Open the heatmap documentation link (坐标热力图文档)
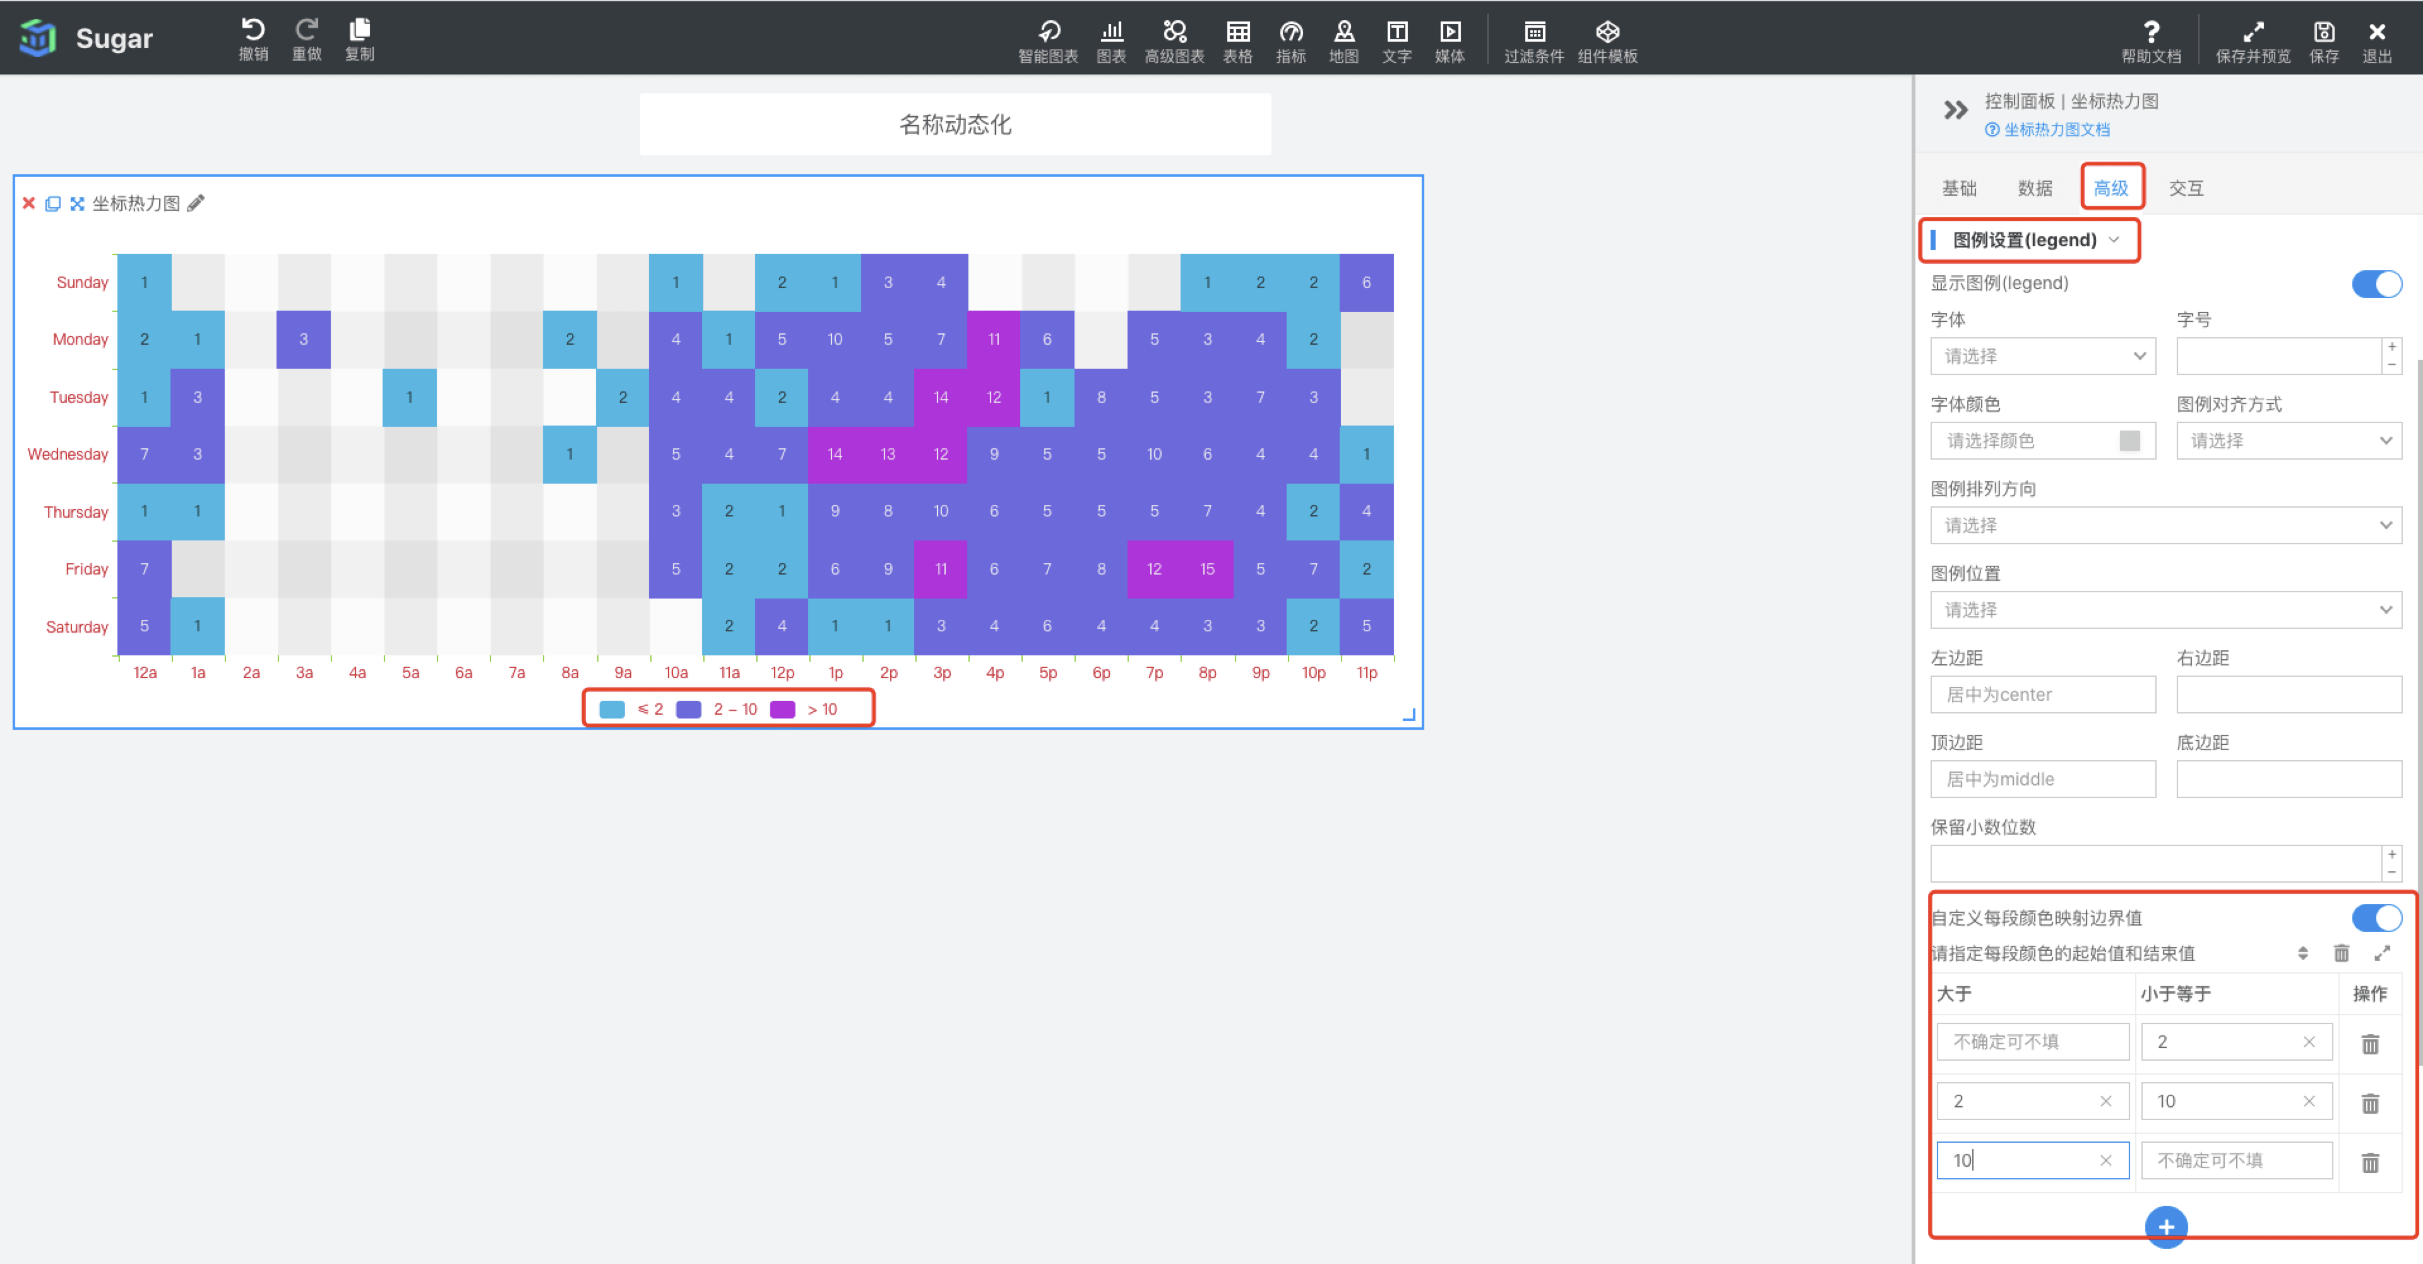2423x1264 pixels. [x=2048, y=130]
